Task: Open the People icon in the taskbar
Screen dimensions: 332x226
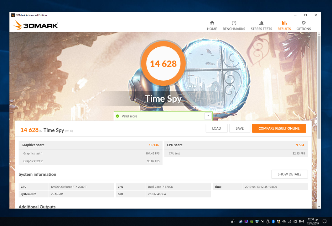Action: click(233, 221)
